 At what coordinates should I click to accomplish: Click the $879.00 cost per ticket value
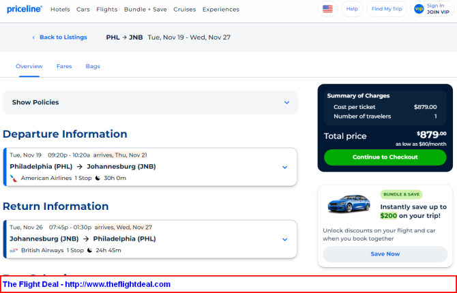425,107
